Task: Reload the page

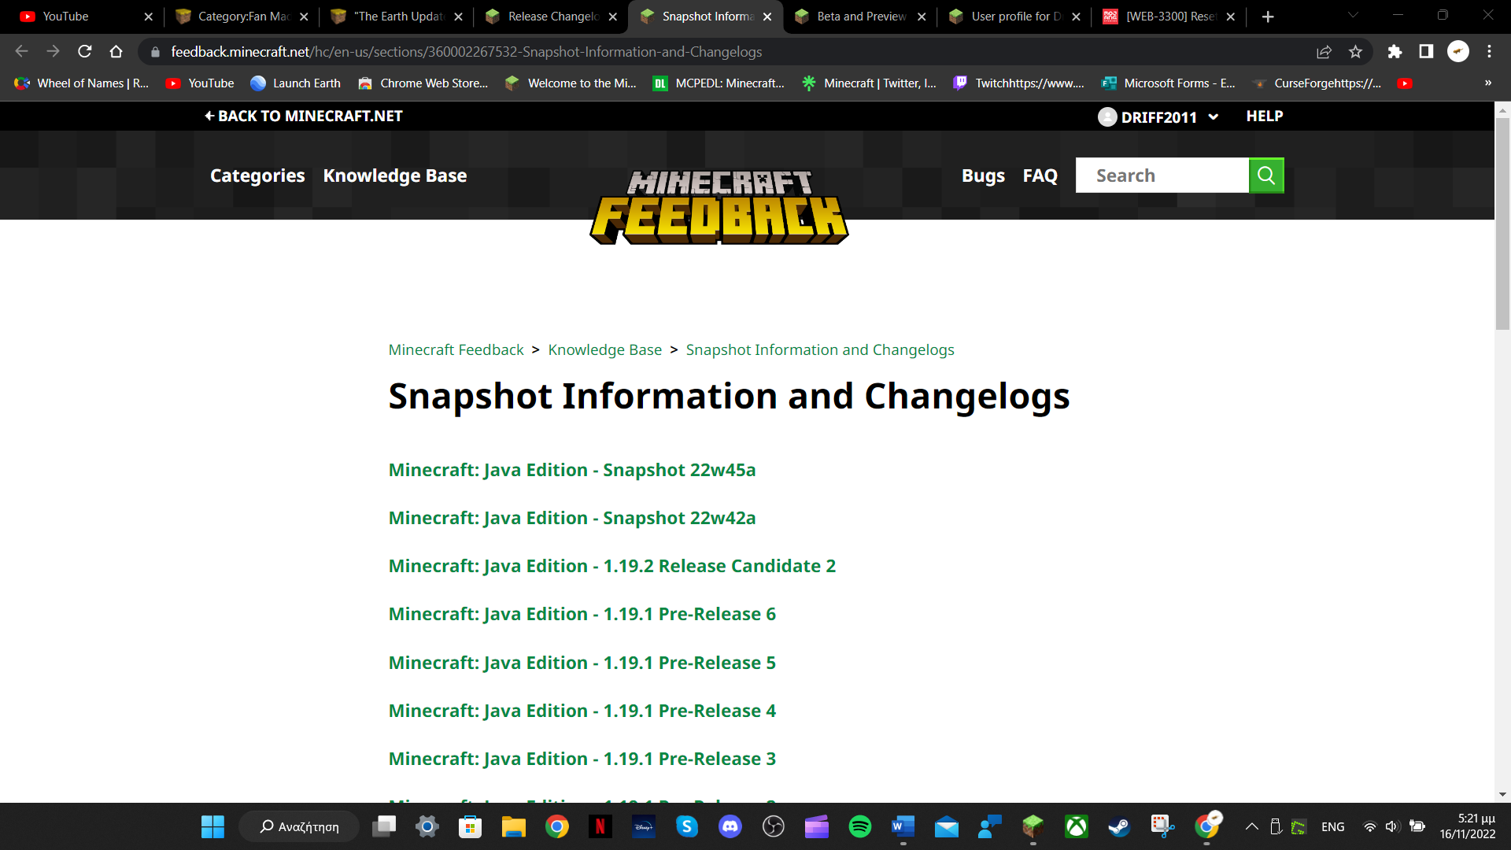Action: [x=85, y=52]
